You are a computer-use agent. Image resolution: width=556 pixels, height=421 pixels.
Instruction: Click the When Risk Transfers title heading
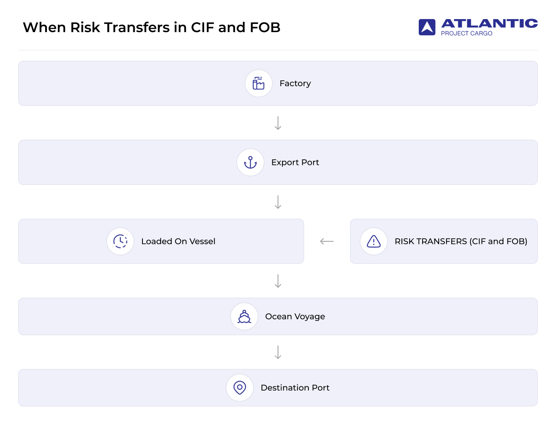point(152,27)
